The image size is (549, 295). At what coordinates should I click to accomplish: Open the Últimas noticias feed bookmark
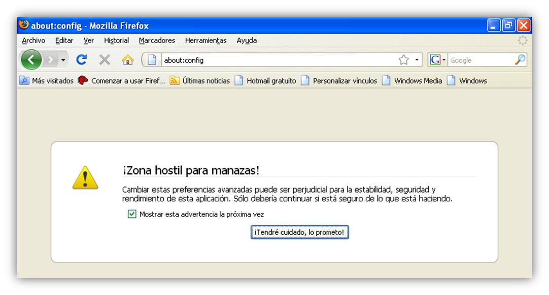(x=199, y=81)
